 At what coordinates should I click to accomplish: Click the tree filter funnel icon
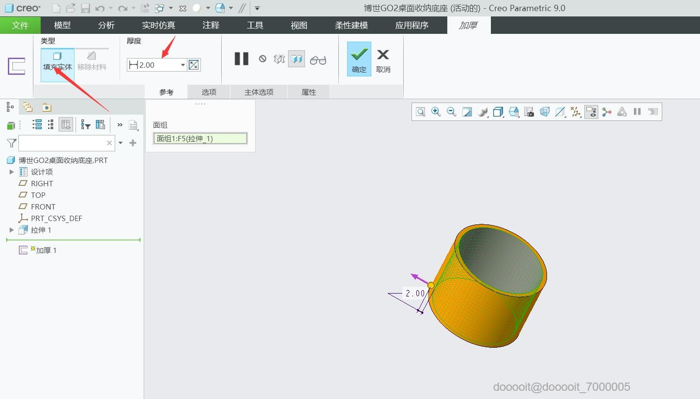point(12,143)
